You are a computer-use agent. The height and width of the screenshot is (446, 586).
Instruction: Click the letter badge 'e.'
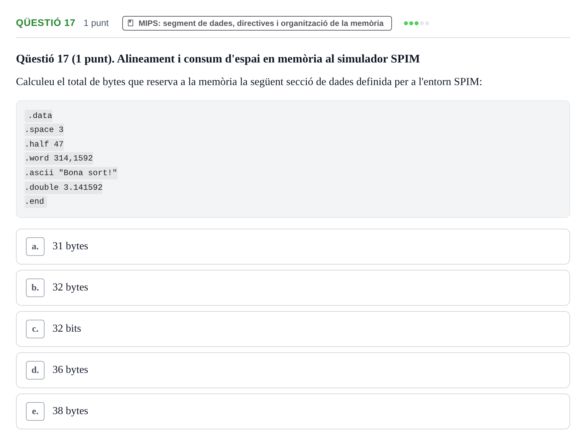[x=35, y=411]
